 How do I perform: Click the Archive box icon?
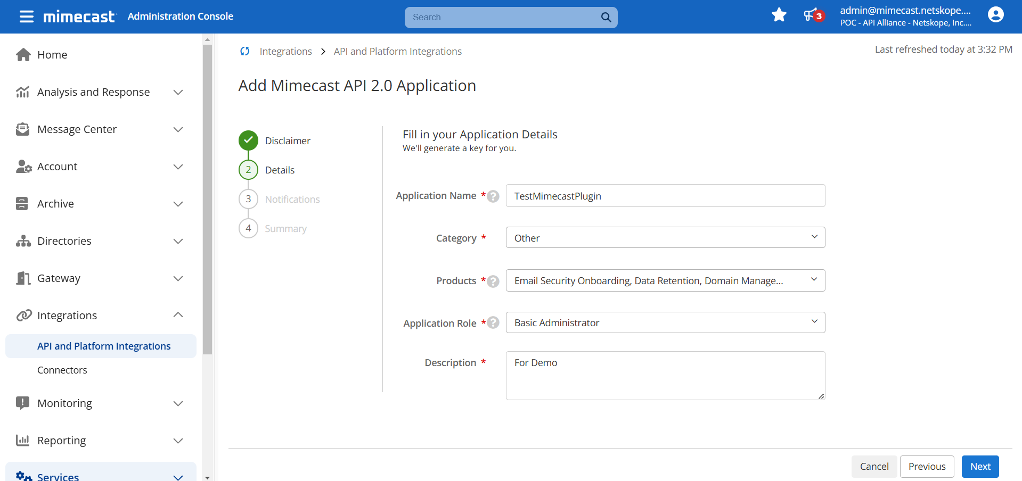click(22, 204)
